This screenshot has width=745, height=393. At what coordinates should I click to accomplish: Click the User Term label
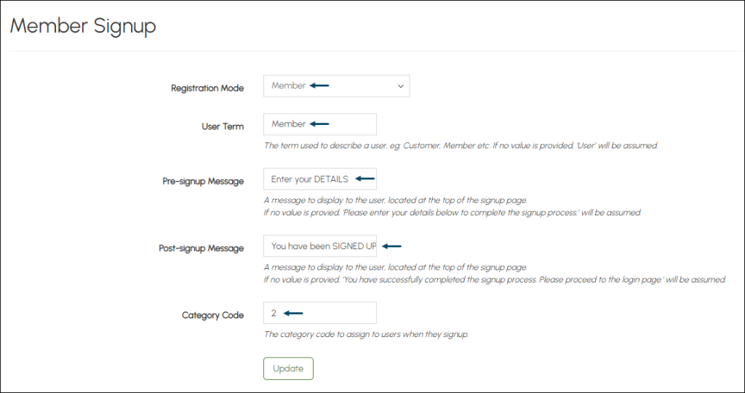223,126
